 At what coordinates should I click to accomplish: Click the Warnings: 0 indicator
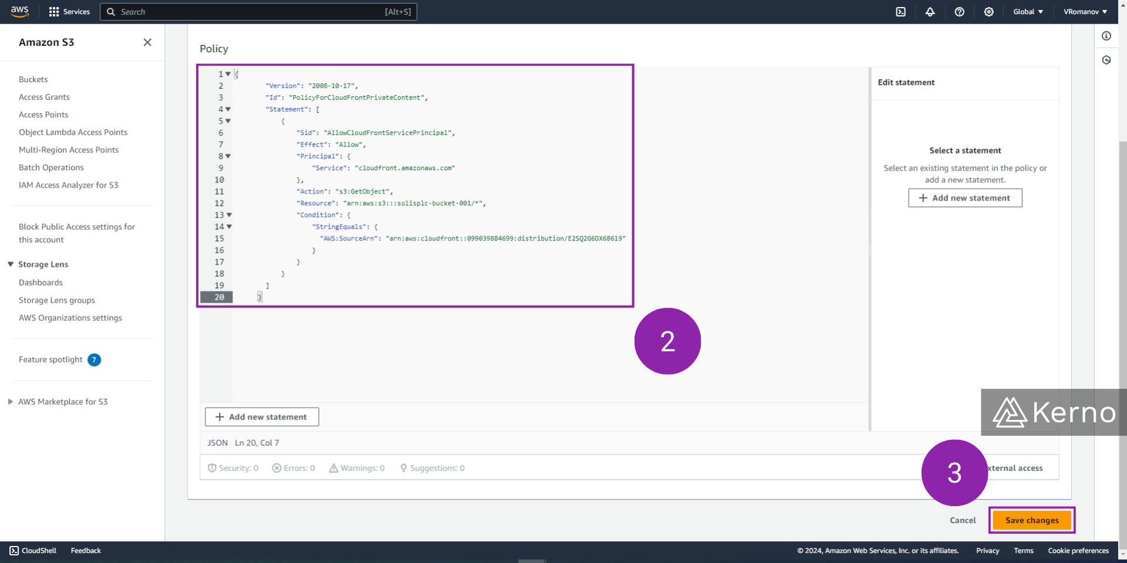click(357, 468)
